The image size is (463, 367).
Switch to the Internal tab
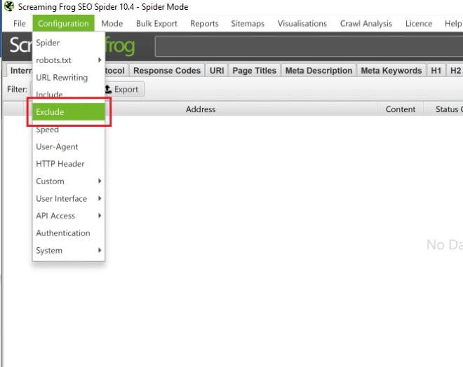[x=20, y=71]
